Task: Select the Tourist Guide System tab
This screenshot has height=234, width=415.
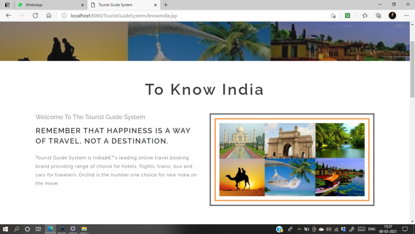Action: click(123, 5)
